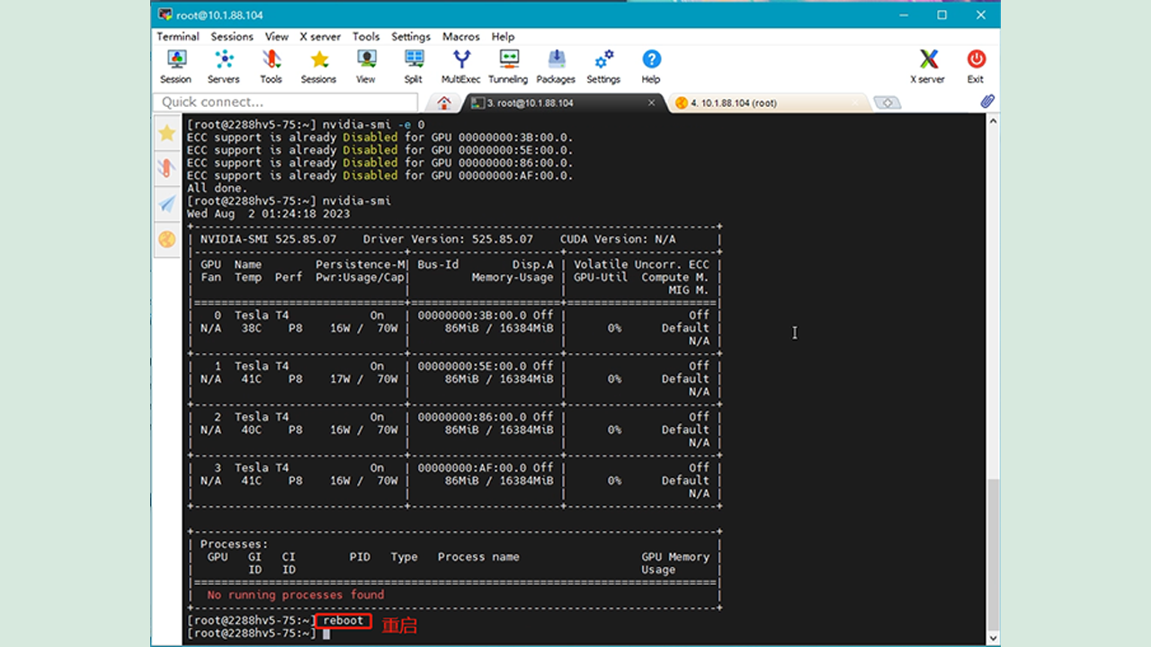Click 'Processes:' table header

(x=234, y=545)
